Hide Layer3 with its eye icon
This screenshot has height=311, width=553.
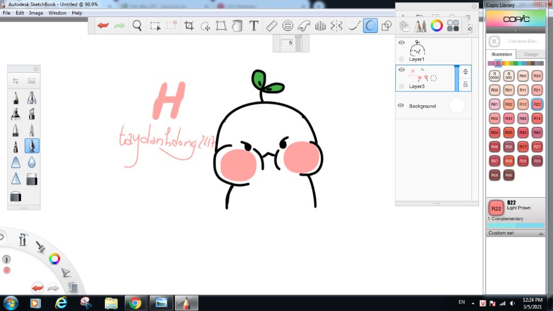(401, 70)
